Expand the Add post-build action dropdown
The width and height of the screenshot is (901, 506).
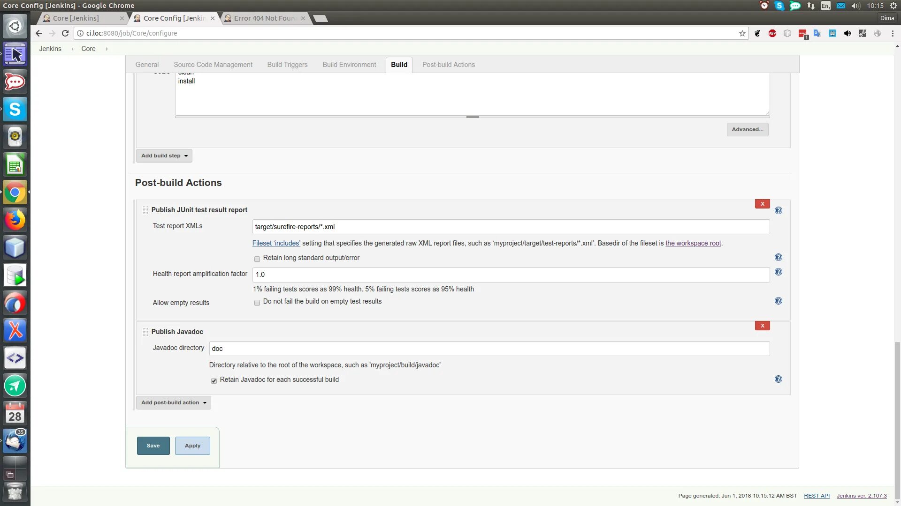coord(173,402)
